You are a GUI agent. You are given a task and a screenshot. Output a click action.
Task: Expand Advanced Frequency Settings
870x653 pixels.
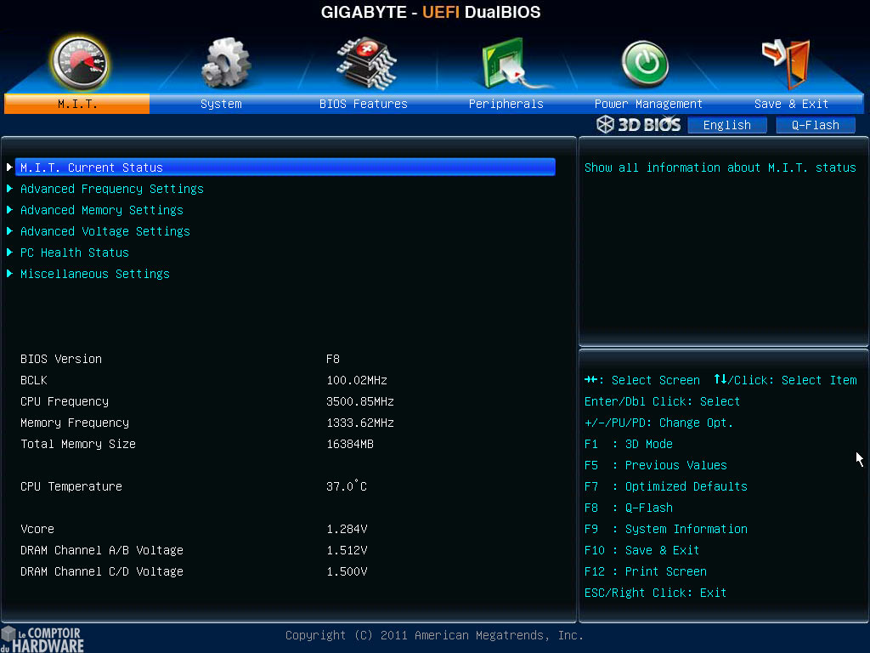[111, 189]
